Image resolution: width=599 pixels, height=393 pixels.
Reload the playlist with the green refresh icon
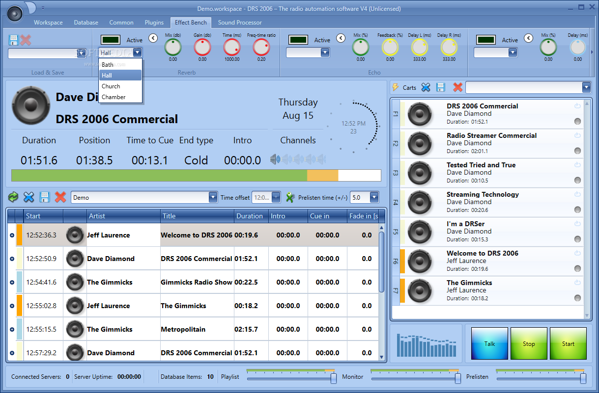(x=13, y=197)
